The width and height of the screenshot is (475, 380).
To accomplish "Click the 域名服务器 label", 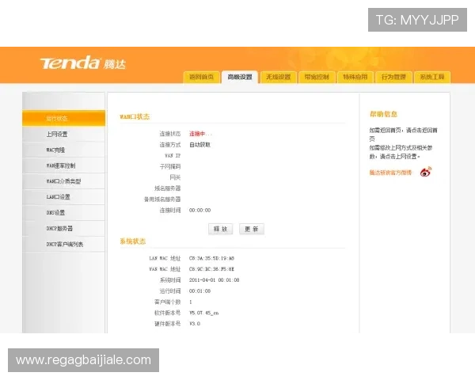I will [x=168, y=188].
